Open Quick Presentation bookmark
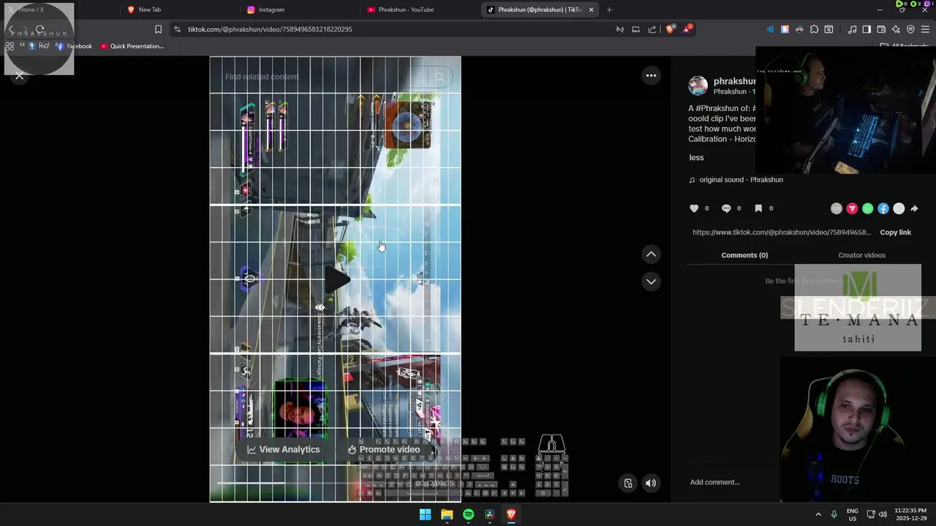 pyautogui.click(x=132, y=46)
